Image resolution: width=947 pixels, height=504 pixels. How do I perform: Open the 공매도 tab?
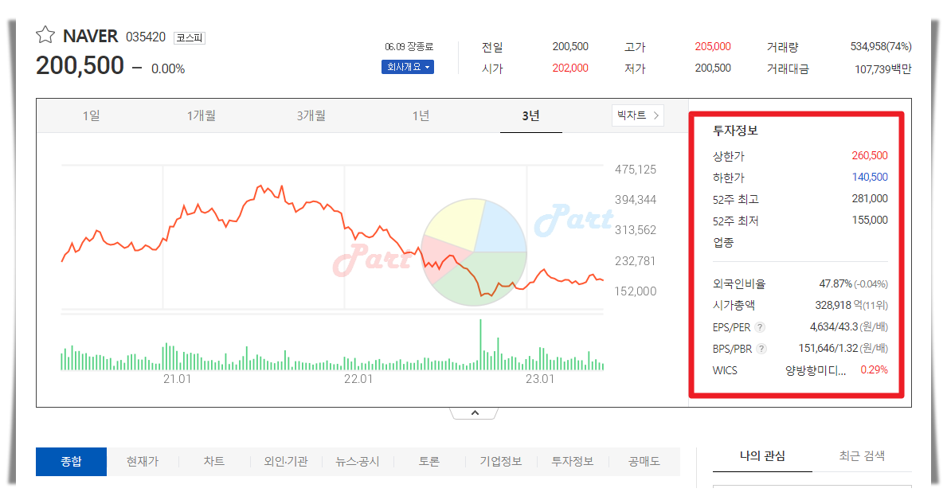tap(644, 462)
